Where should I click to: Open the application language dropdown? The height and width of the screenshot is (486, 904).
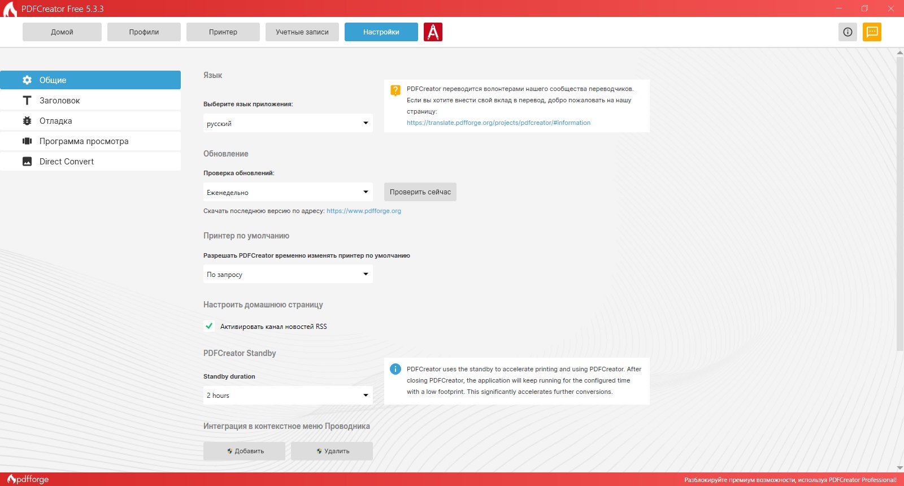coord(288,123)
